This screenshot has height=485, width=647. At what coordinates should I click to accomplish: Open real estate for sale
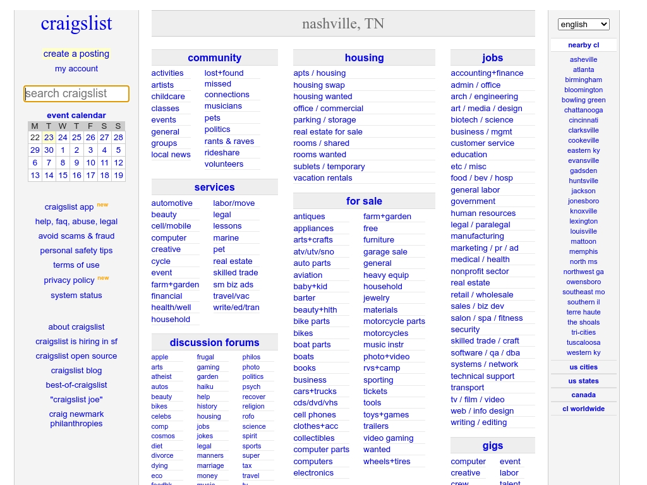[x=328, y=132]
